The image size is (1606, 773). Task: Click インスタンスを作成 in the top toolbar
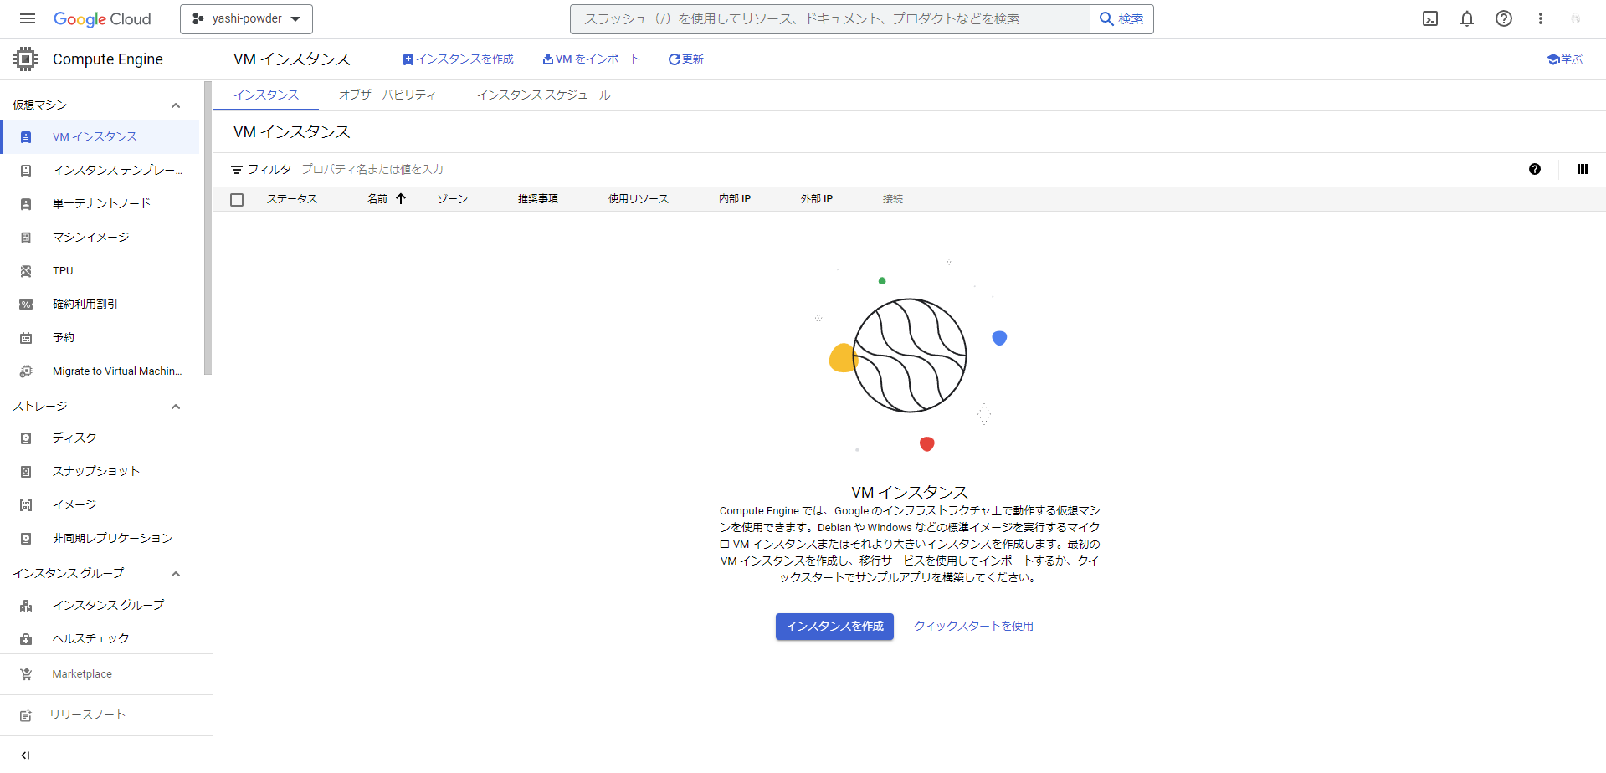(x=459, y=59)
